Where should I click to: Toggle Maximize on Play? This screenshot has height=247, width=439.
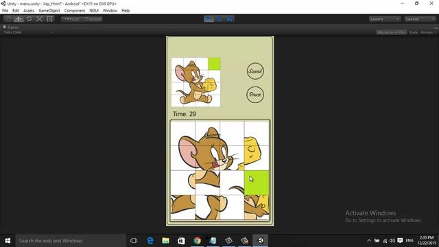pyautogui.click(x=392, y=32)
